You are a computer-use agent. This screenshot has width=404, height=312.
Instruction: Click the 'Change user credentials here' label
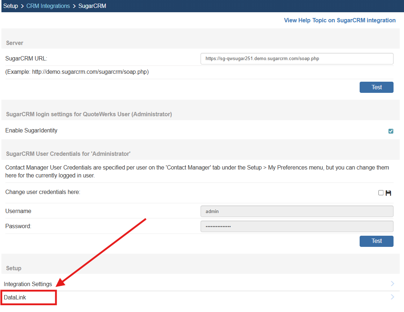[x=43, y=192]
